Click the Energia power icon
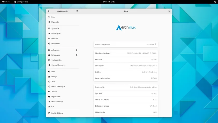 [49, 76]
